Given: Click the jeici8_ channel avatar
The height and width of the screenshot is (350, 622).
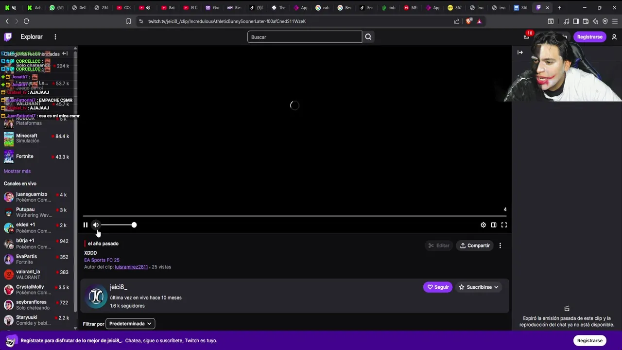Looking at the screenshot, I should pos(96,296).
